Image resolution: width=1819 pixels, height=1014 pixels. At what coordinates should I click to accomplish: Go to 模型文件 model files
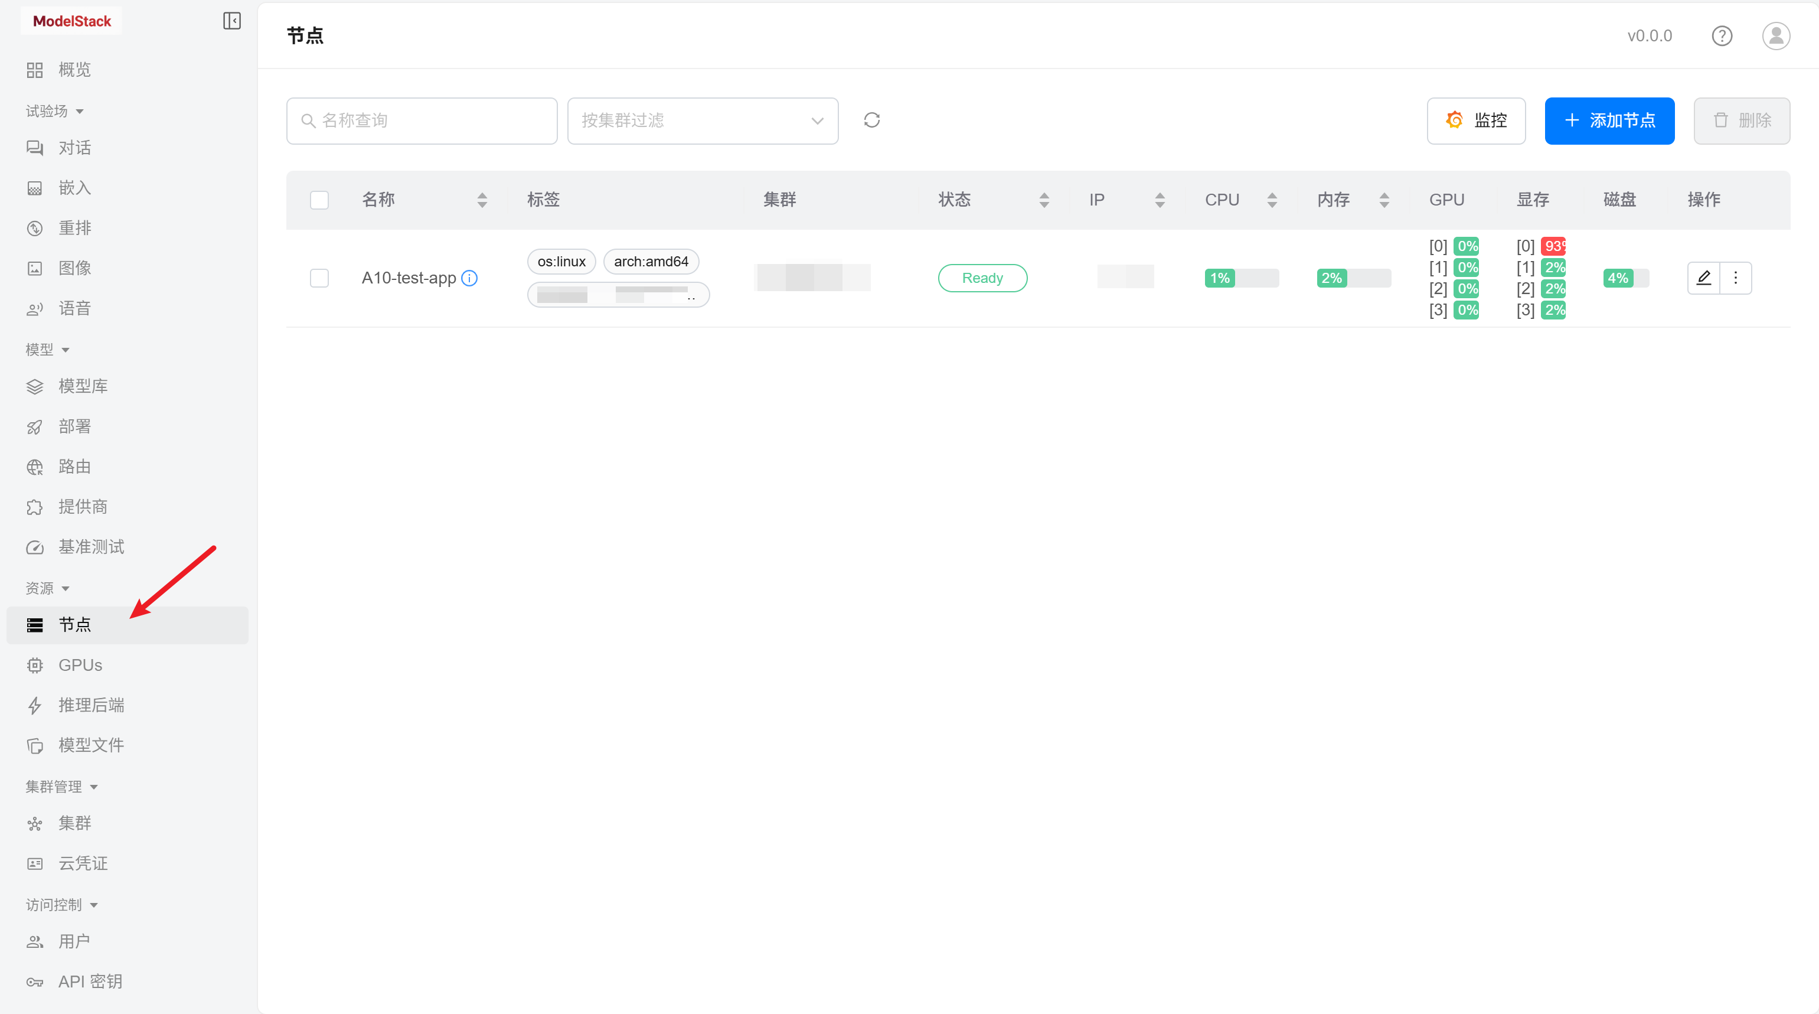click(x=127, y=746)
